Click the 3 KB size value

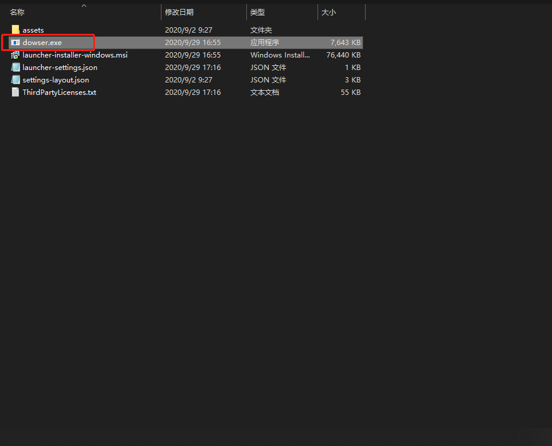click(353, 80)
